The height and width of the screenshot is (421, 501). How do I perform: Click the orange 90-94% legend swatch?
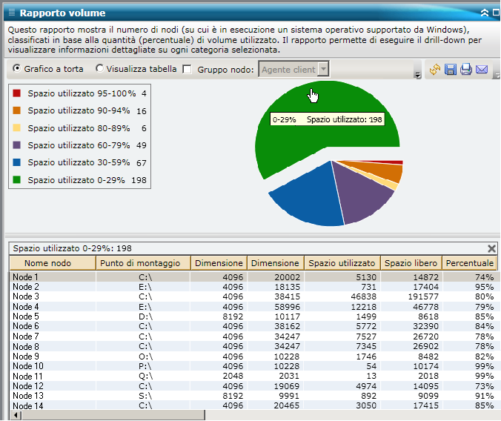[16, 110]
